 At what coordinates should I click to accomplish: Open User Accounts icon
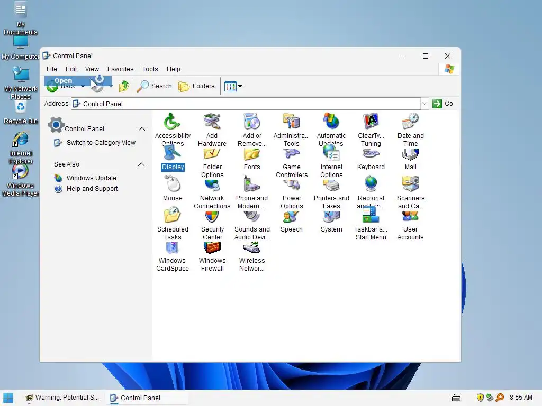tap(410, 216)
